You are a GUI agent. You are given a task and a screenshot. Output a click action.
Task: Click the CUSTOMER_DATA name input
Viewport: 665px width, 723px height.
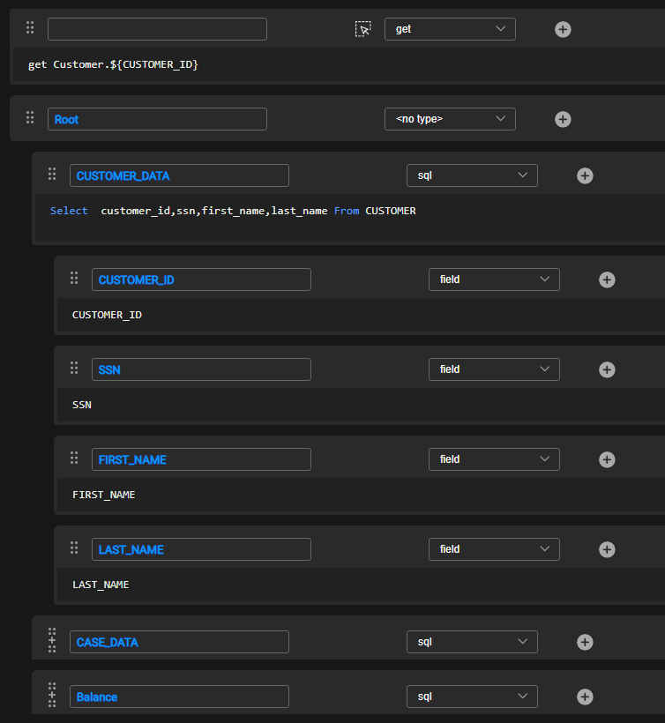coord(179,175)
